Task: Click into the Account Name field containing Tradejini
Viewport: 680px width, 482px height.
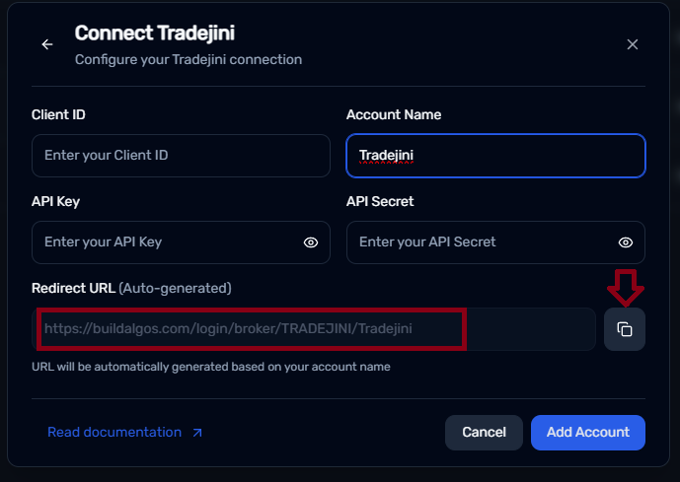Action: pyautogui.click(x=495, y=156)
